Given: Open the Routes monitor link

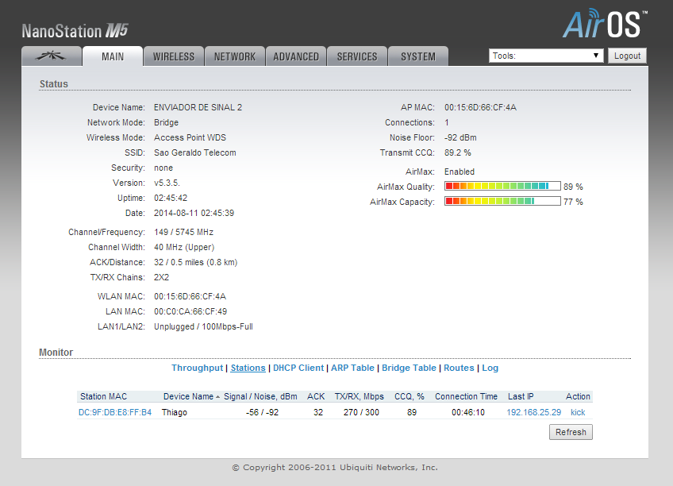Looking at the screenshot, I should pos(459,368).
